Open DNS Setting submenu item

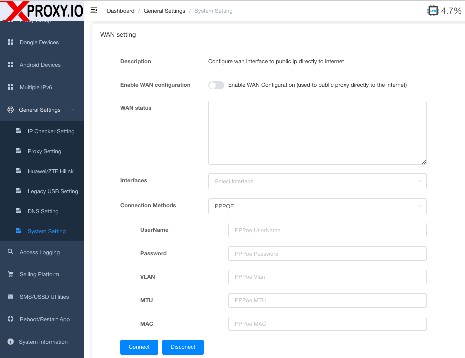pyautogui.click(x=42, y=211)
